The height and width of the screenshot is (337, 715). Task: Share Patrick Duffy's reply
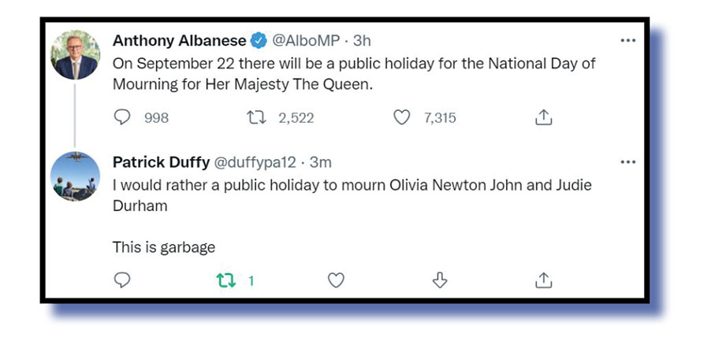click(543, 280)
